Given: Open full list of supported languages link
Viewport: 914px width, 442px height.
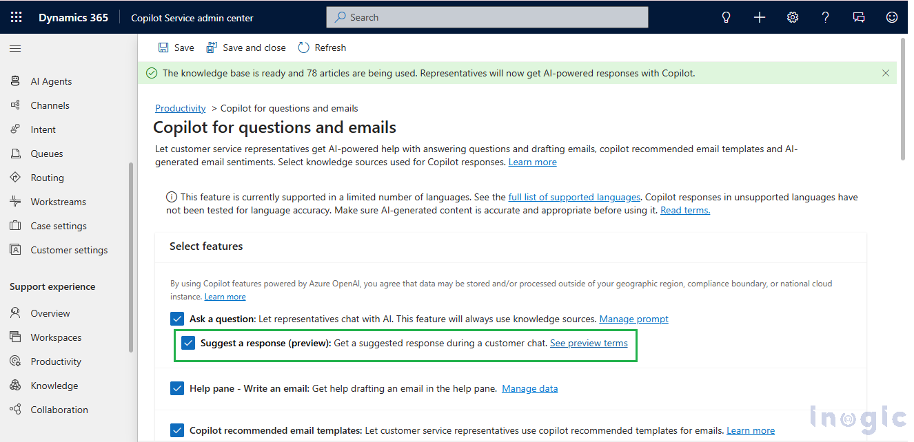Looking at the screenshot, I should click(574, 197).
